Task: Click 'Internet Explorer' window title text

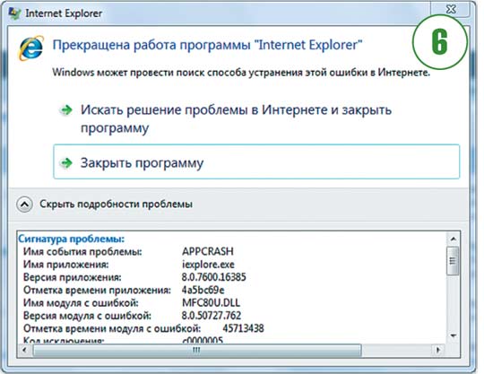Action: tap(64, 13)
